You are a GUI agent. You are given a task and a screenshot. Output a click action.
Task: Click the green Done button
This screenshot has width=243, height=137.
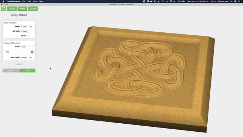click(x=27, y=70)
